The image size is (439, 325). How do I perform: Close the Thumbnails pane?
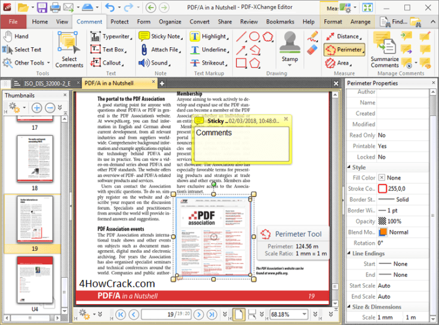[x=65, y=95]
